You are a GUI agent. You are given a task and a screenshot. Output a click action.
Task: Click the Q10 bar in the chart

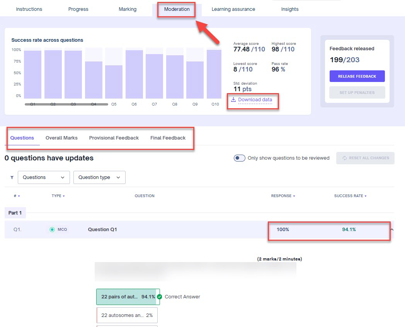pyautogui.click(x=214, y=74)
